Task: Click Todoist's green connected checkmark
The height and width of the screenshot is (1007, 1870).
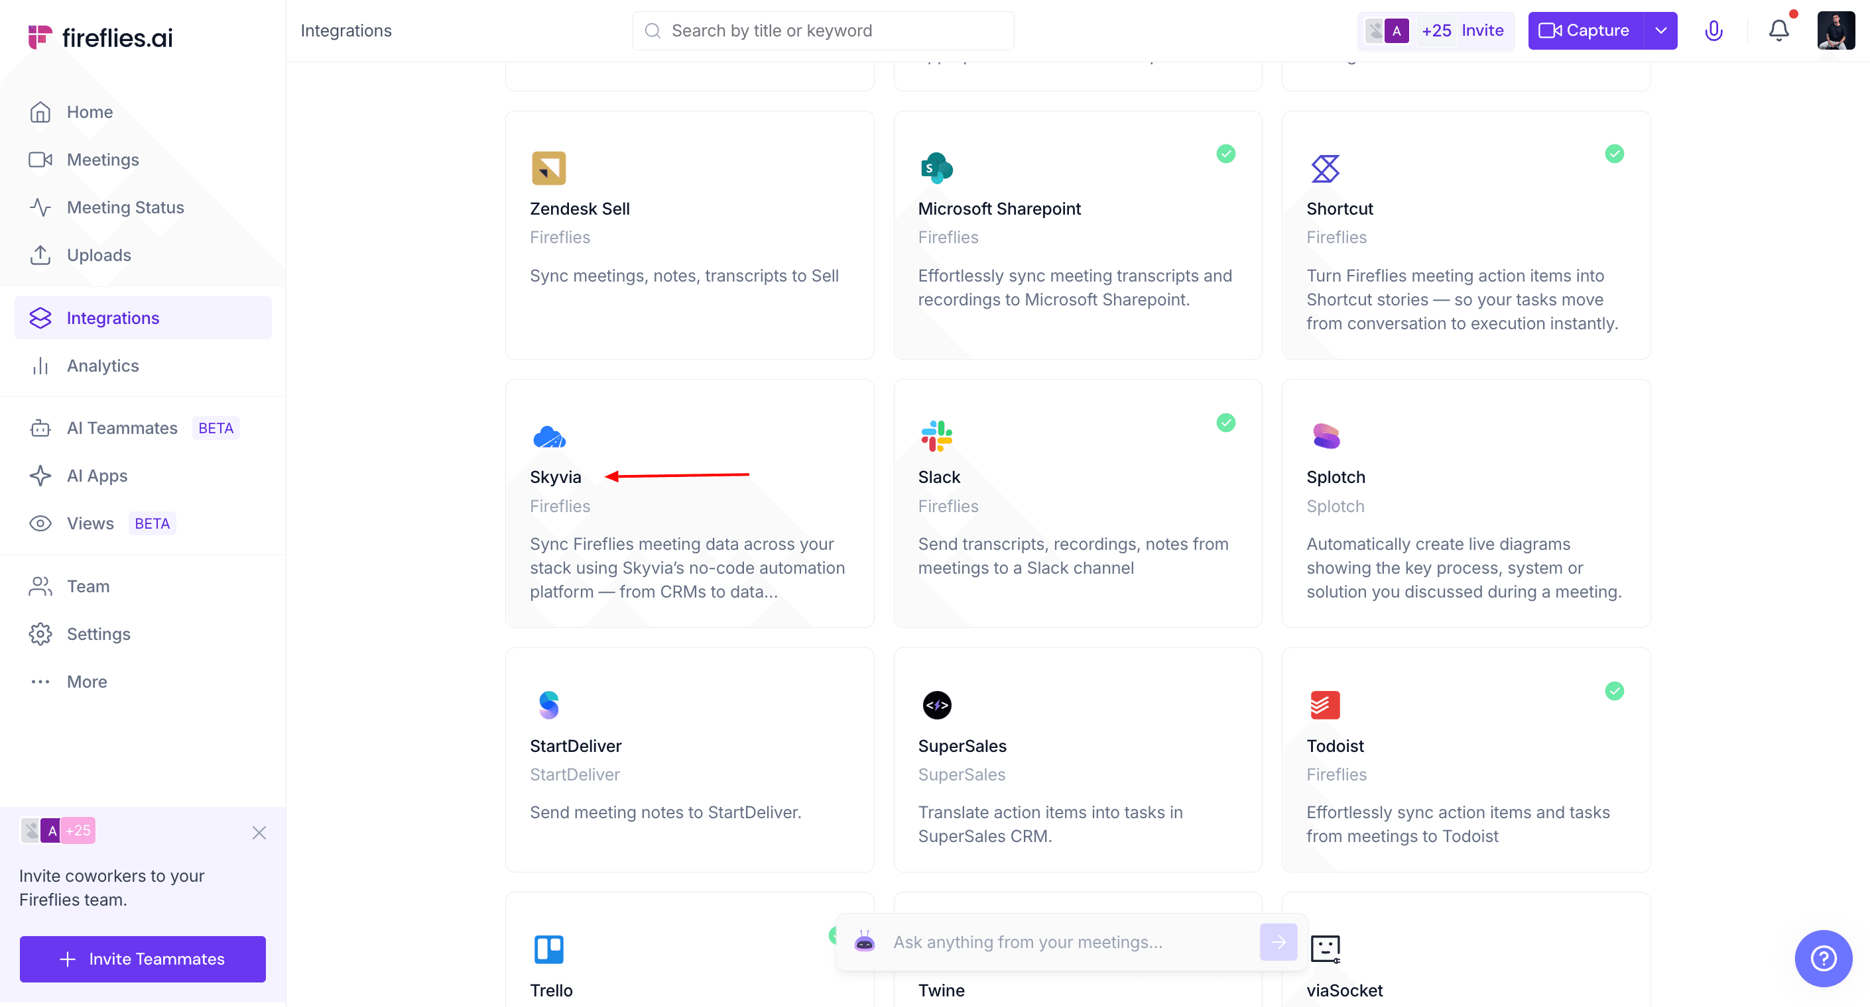Action: tap(1614, 691)
